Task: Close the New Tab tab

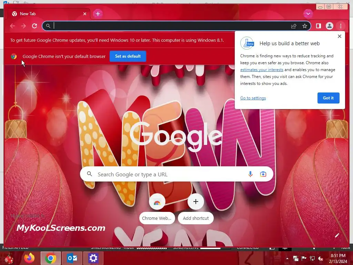Action: click(85, 14)
